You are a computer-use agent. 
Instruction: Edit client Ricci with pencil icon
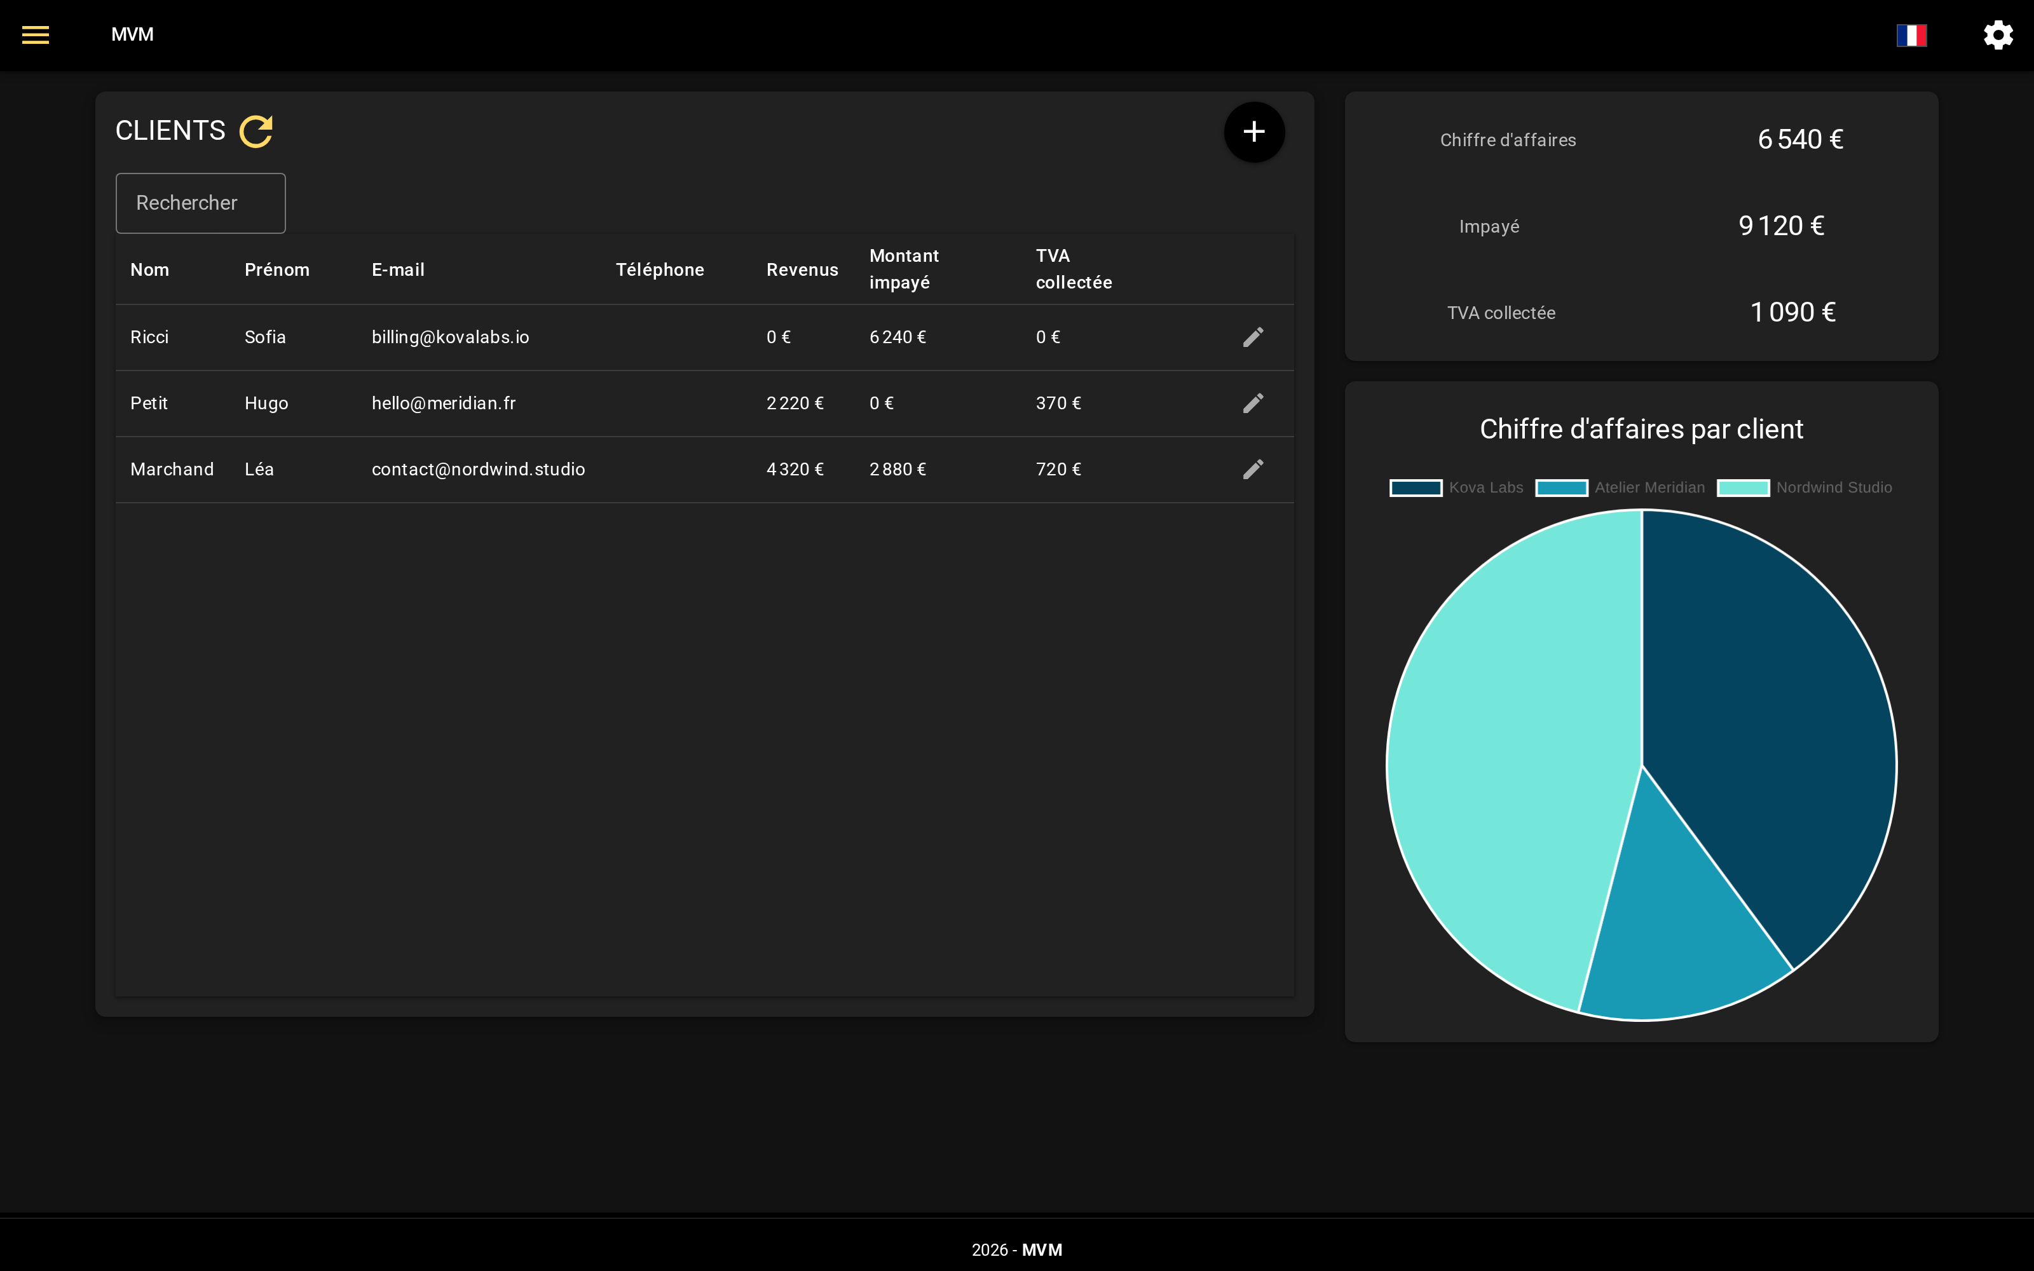point(1253,337)
